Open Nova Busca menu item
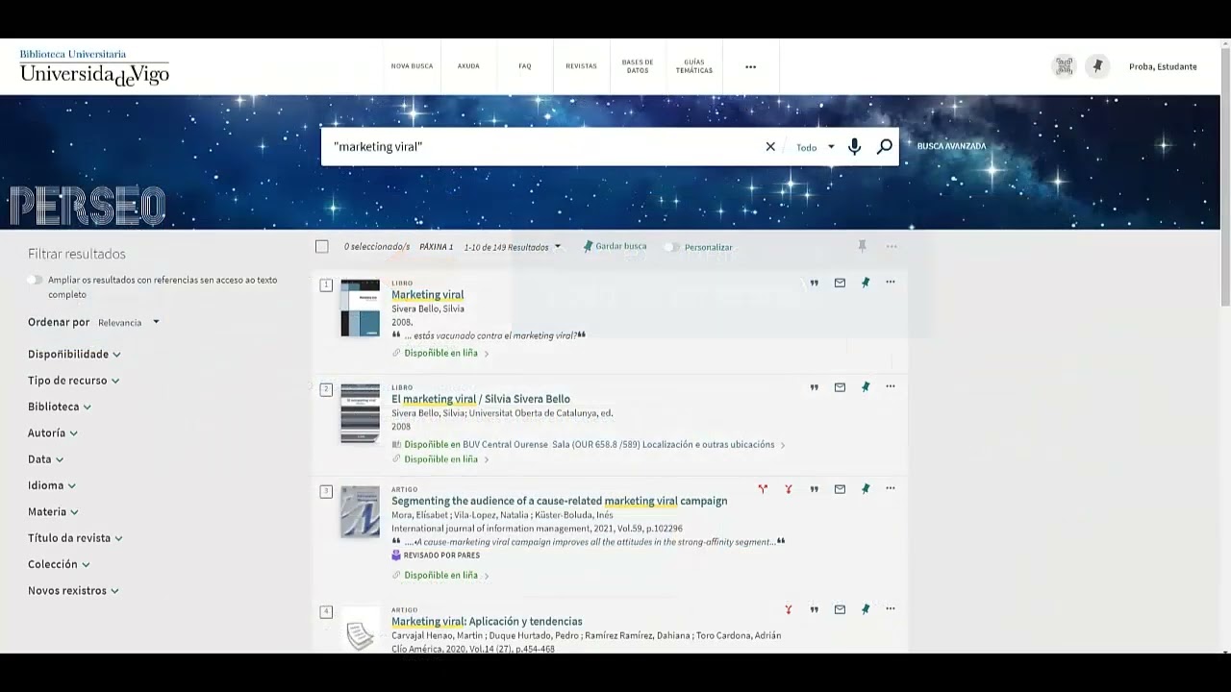Screen dimensions: 1231x692 tap(412, 66)
